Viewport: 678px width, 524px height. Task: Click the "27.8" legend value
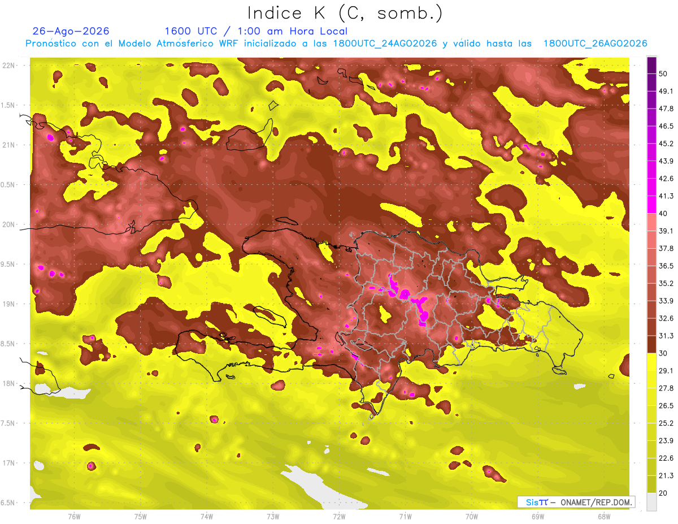pyautogui.click(x=666, y=388)
